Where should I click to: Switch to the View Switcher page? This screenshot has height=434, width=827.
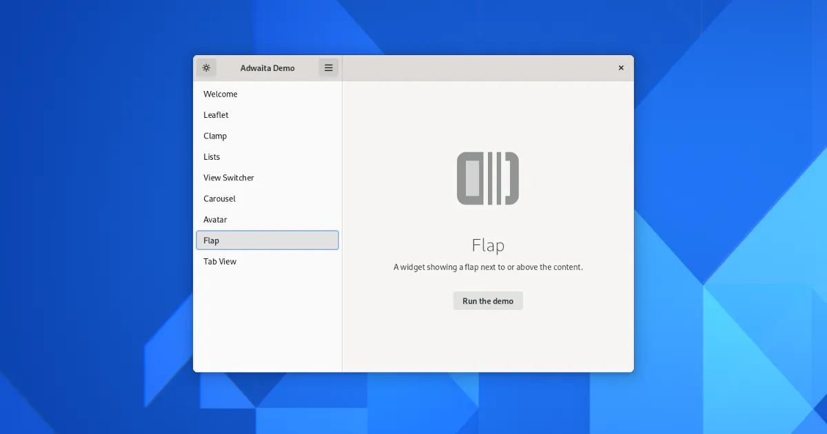(229, 178)
